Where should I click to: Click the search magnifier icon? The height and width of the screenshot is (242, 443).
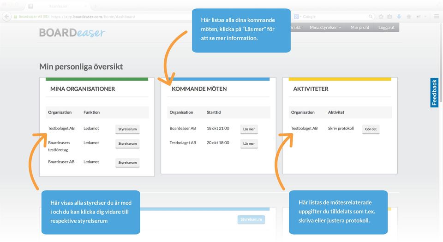(x=371, y=17)
